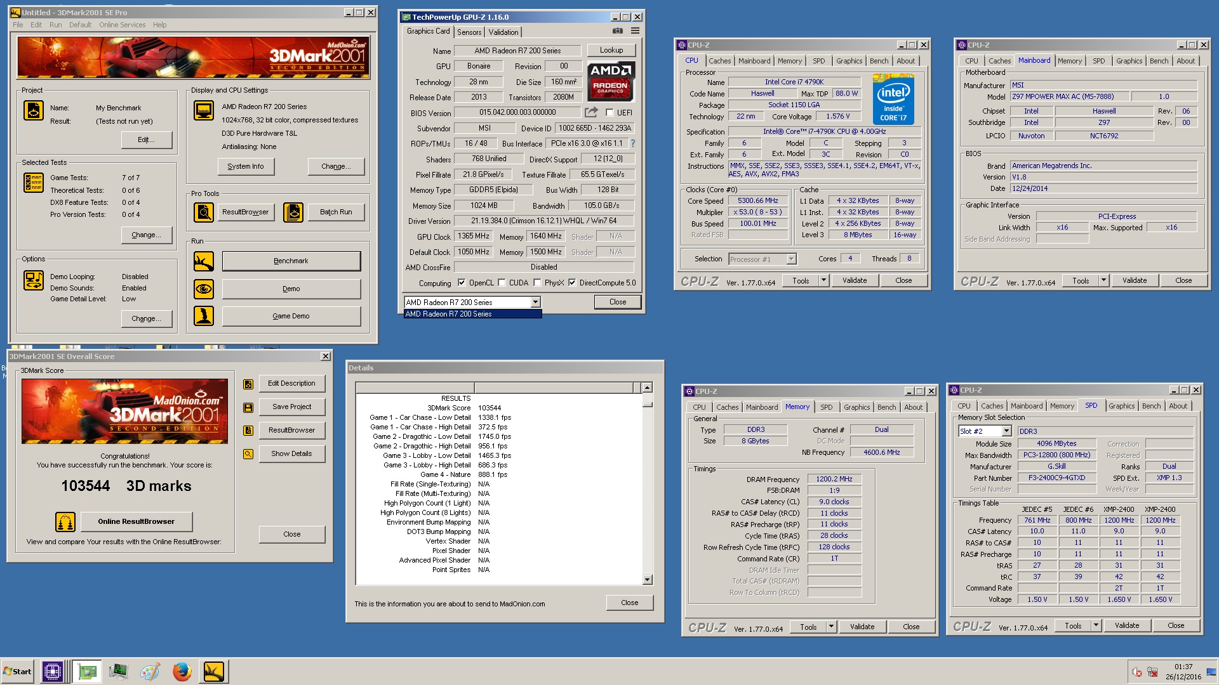The height and width of the screenshot is (685, 1219).
Task: Launch Firefox from the taskbar
Action: pos(182,672)
